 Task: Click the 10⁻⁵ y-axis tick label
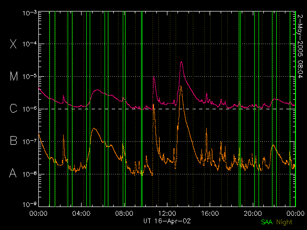click(x=30, y=77)
